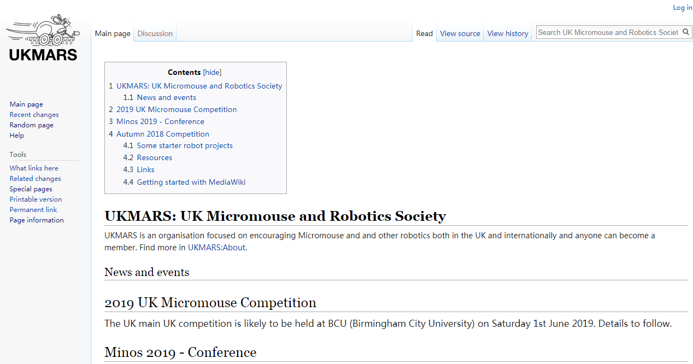The image size is (693, 364).
Task: Click the 'News and events' section heading
Action: pyautogui.click(x=147, y=272)
